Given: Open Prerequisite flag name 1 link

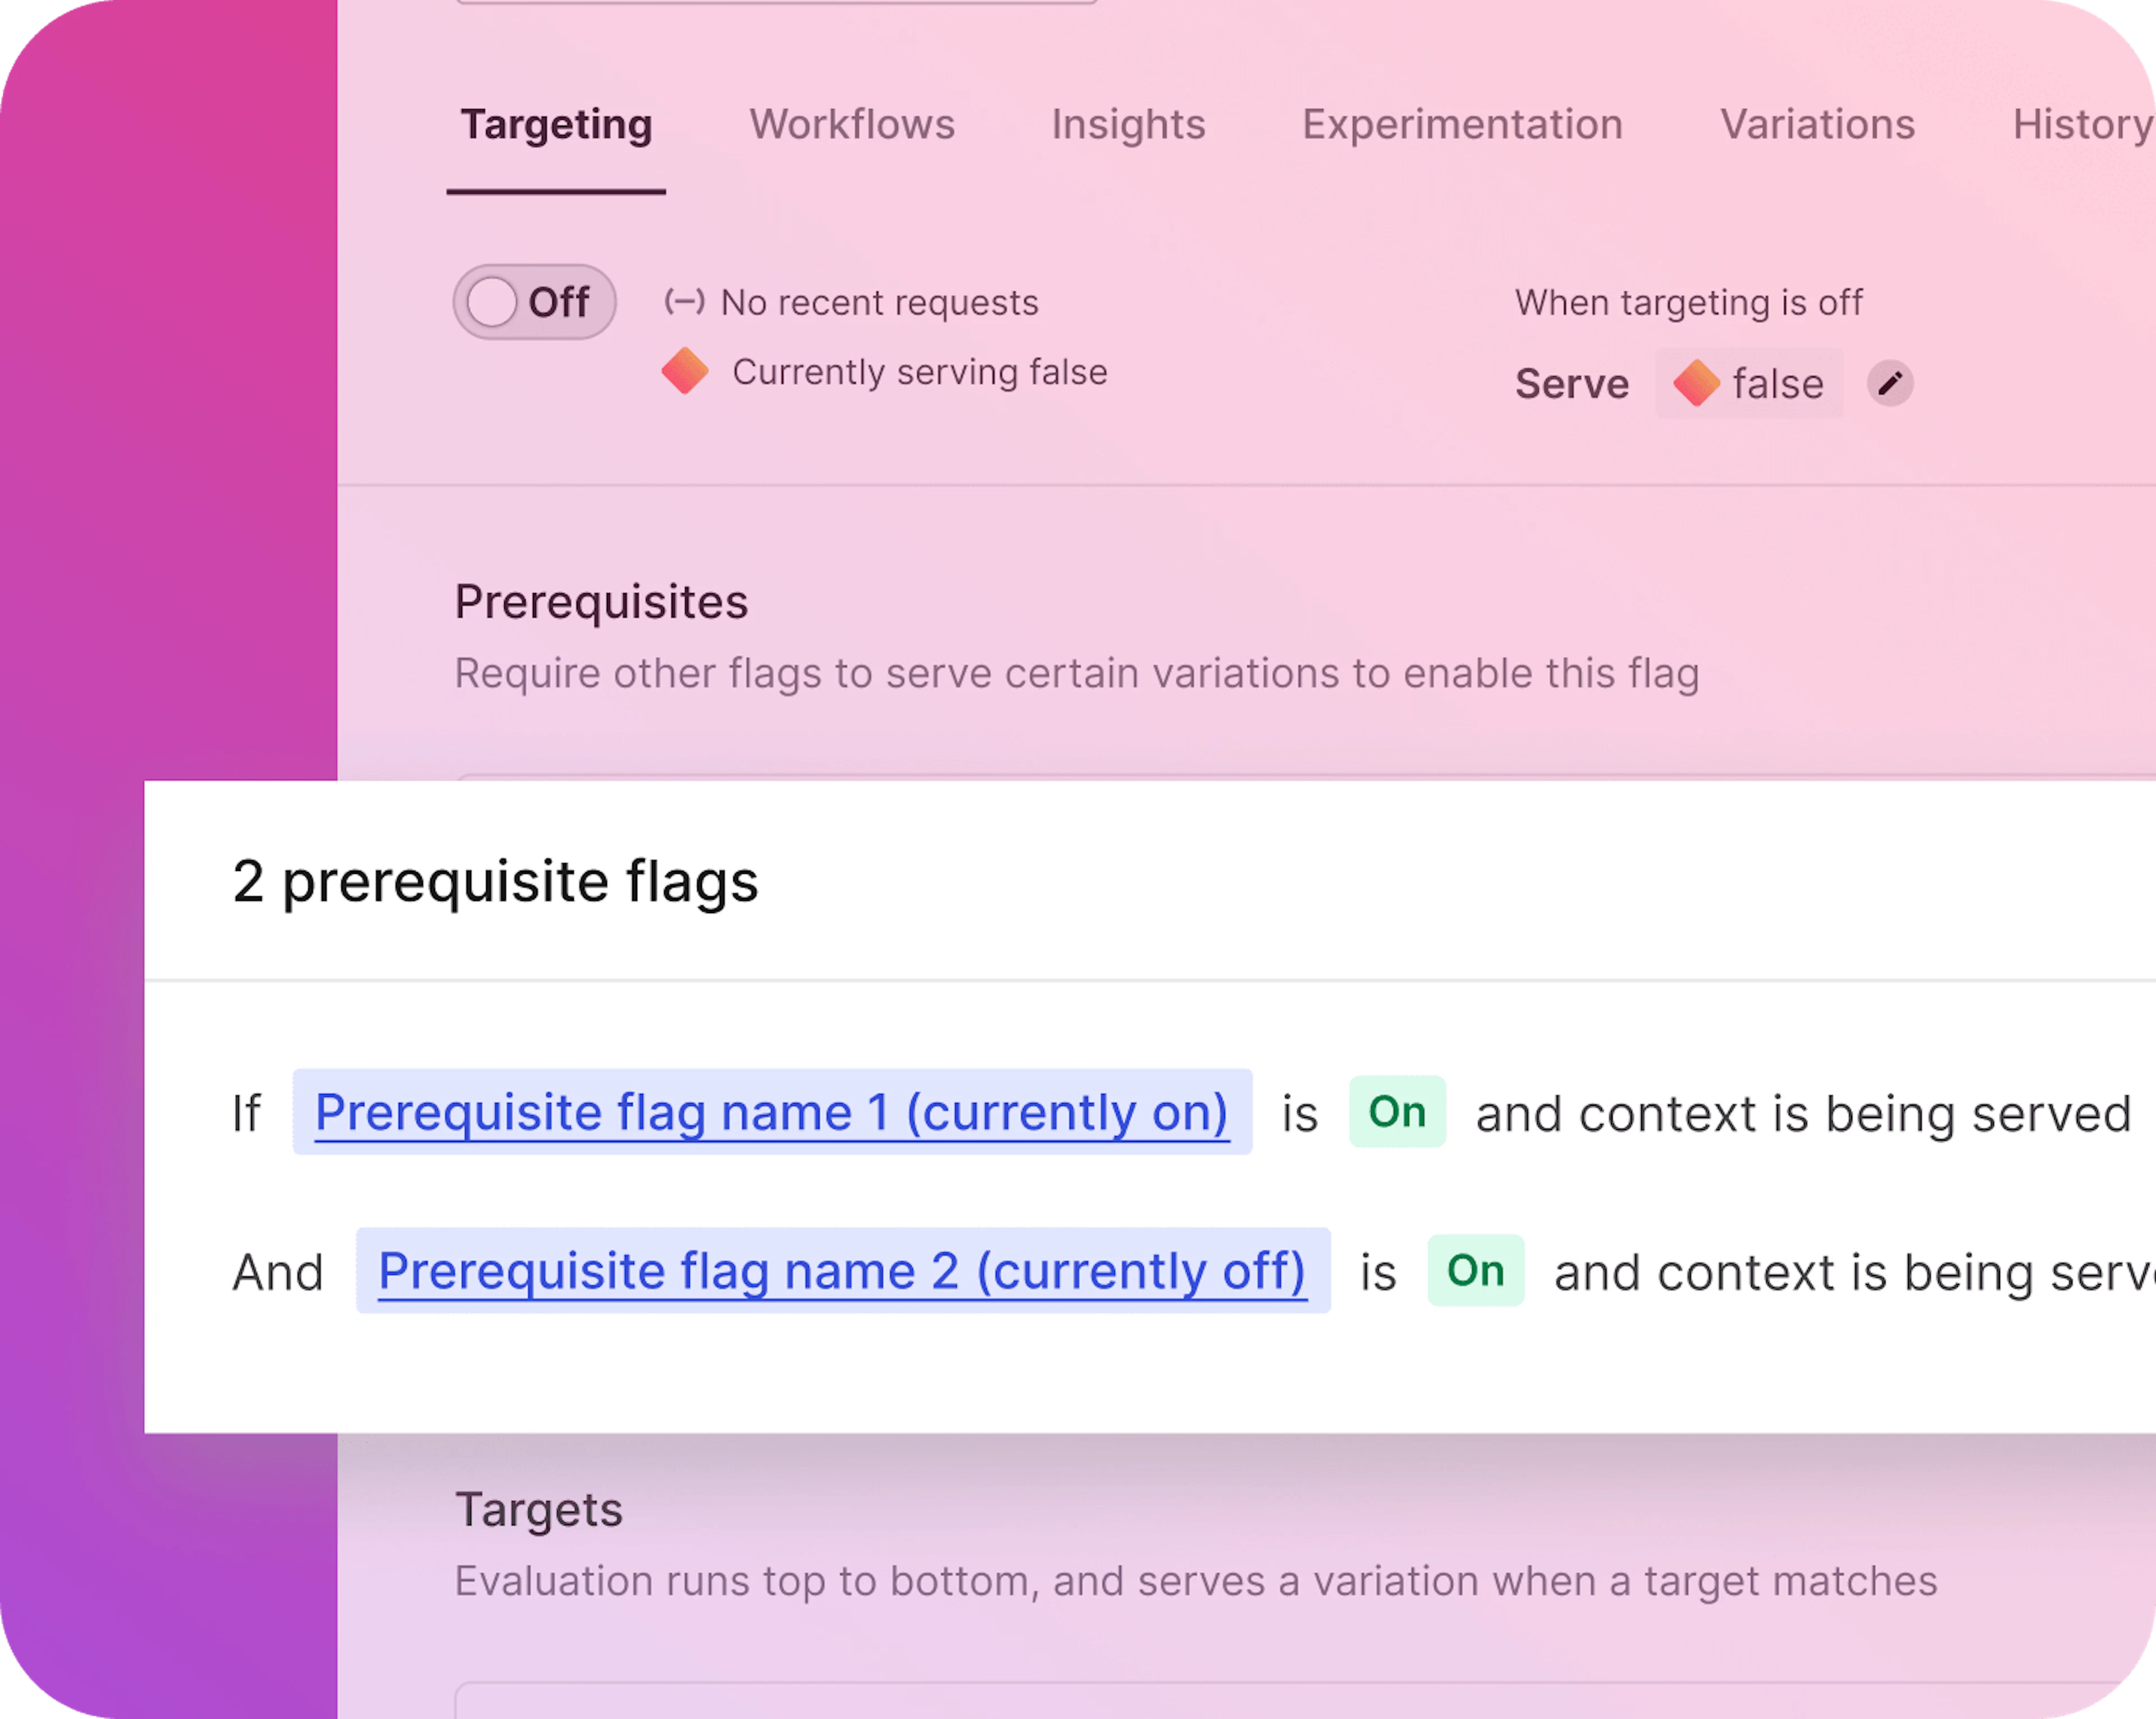Looking at the screenshot, I should tap(771, 1113).
